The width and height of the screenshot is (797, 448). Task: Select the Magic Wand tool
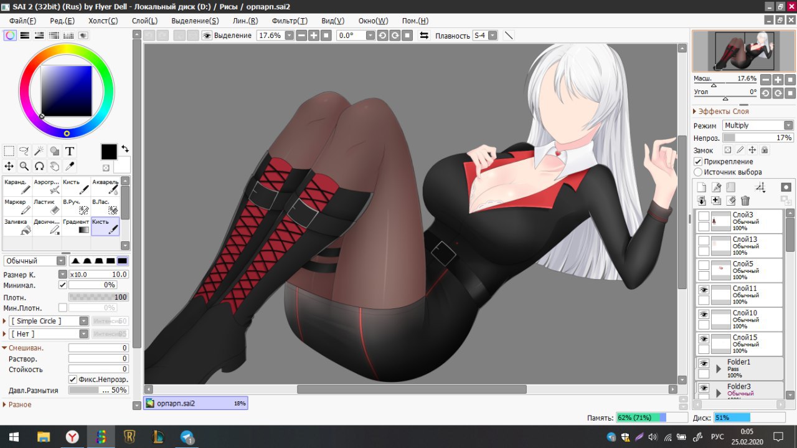pyautogui.click(x=39, y=151)
